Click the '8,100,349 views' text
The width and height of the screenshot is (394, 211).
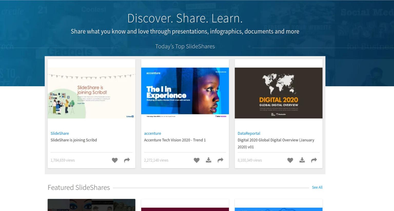[250, 160]
